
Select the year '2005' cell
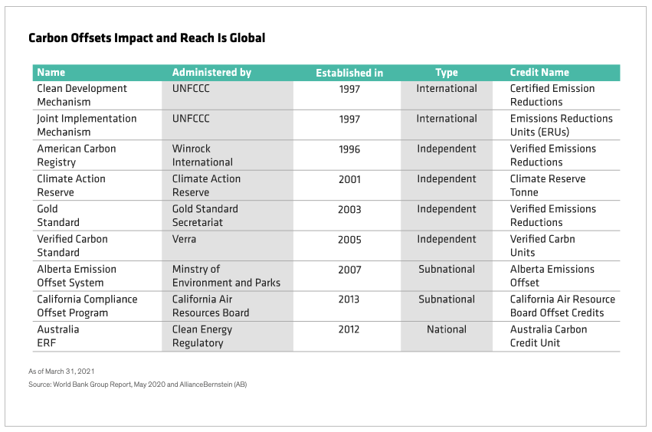click(x=349, y=240)
